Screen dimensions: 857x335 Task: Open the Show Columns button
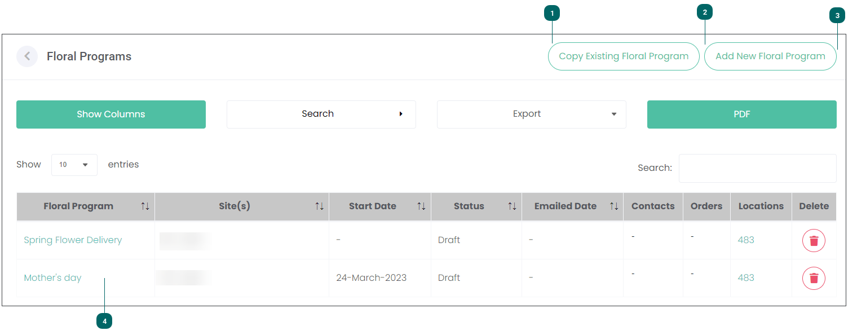111,114
